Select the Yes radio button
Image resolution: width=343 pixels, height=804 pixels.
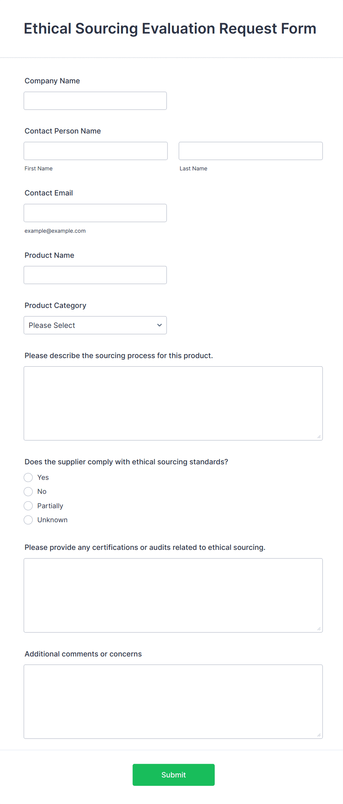(28, 478)
